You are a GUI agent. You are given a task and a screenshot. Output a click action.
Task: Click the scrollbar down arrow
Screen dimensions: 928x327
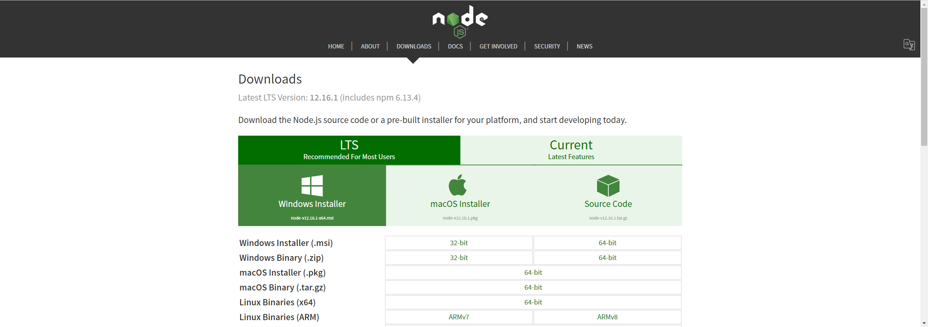pyautogui.click(x=924, y=323)
